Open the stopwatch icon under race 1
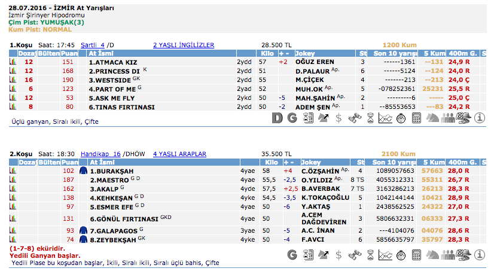This screenshot has height=274, width=494. [x=401, y=118]
